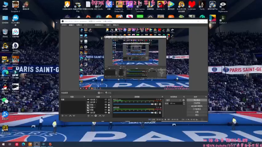Open the 场景集合(S) menu in OBS
The width and height of the screenshot is (262, 147).
99,25
